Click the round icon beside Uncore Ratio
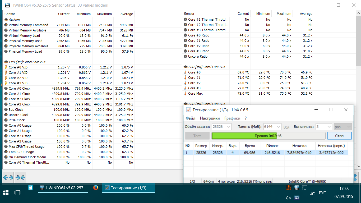Screen dimensions: 361x203 186,56
